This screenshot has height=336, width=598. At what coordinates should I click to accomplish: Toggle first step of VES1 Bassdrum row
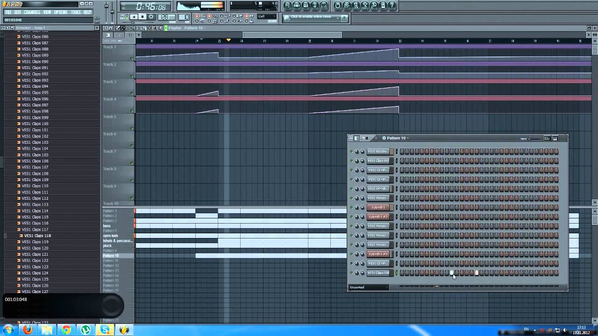click(401, 151)
